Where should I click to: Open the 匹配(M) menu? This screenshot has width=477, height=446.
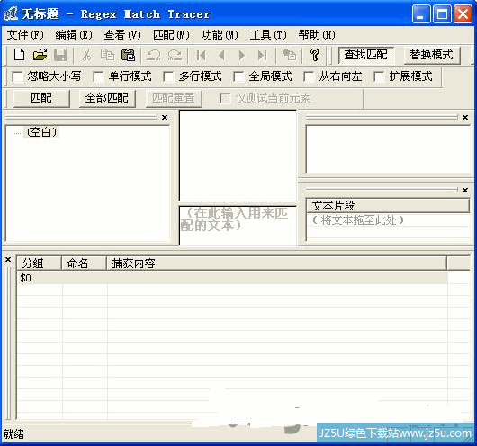click(x=171, y=35)
